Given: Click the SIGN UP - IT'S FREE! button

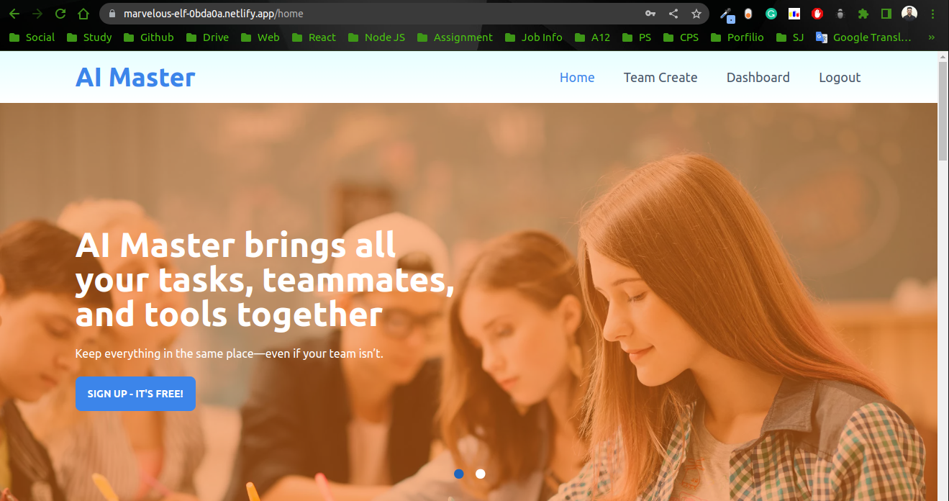Looking at the screenshot, I should [x=135, y=394].
